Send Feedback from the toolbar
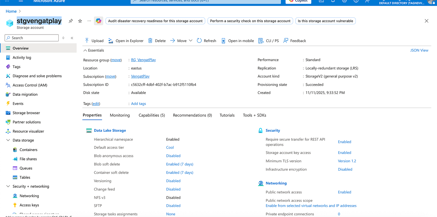The width and height of the screenshot is (437, 217). 295,40
